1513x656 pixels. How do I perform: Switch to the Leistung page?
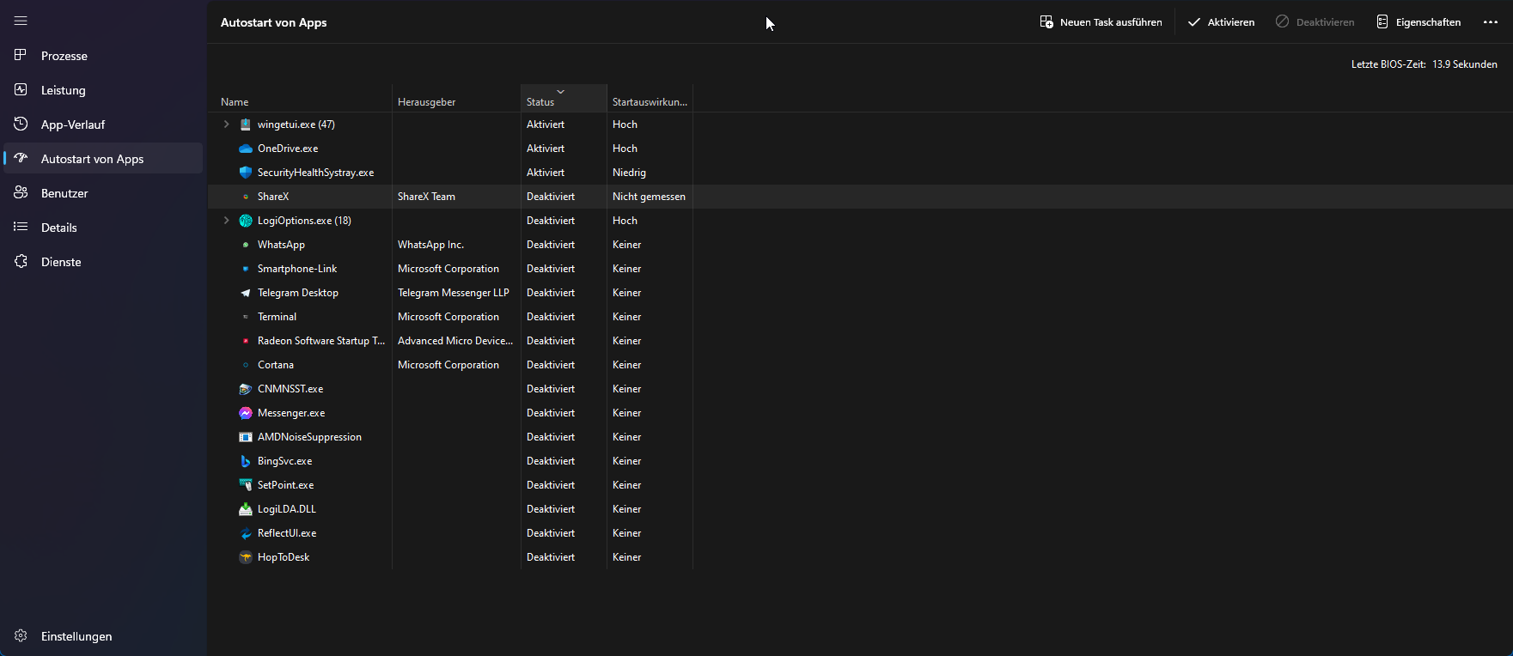103,90
